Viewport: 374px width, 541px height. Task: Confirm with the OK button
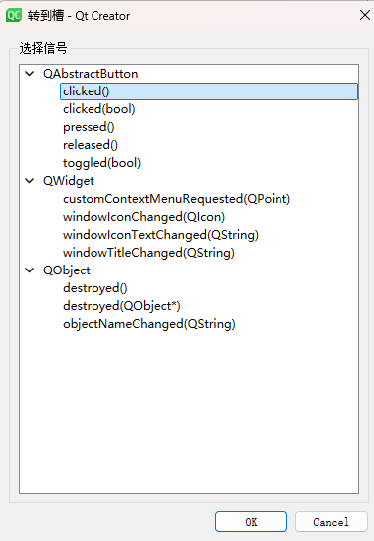[251, 522]
